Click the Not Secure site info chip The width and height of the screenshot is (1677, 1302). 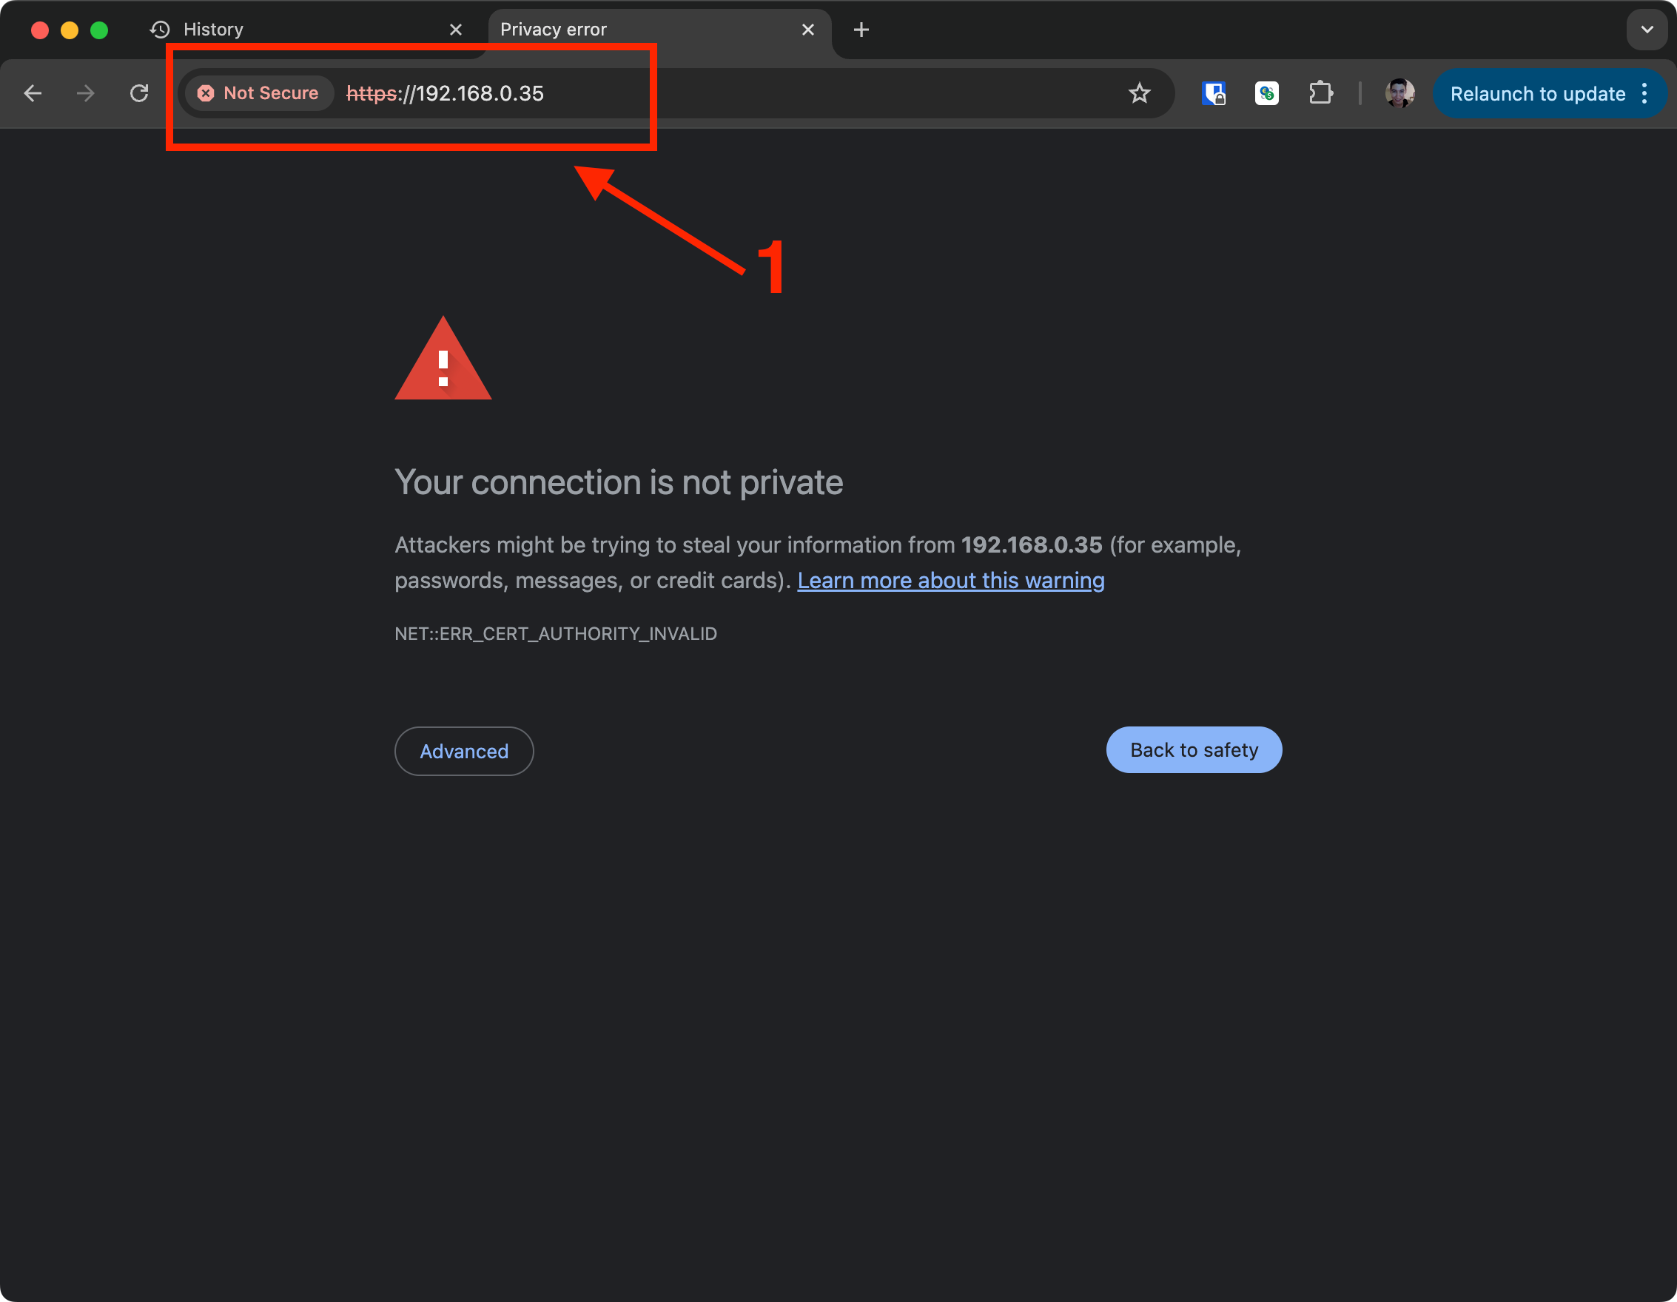pyautogui.click(x=259, y=94)
